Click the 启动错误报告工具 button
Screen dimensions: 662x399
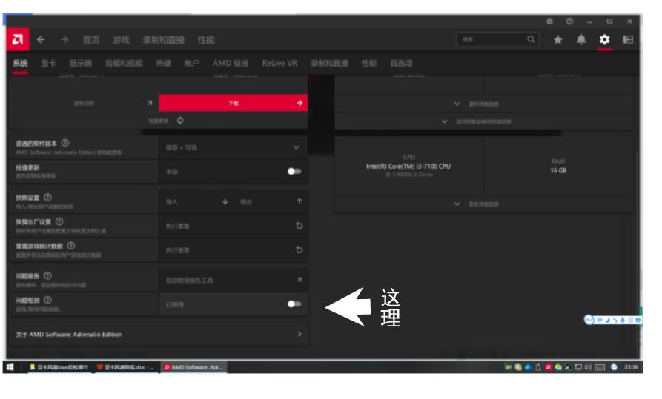pos(233,280)
